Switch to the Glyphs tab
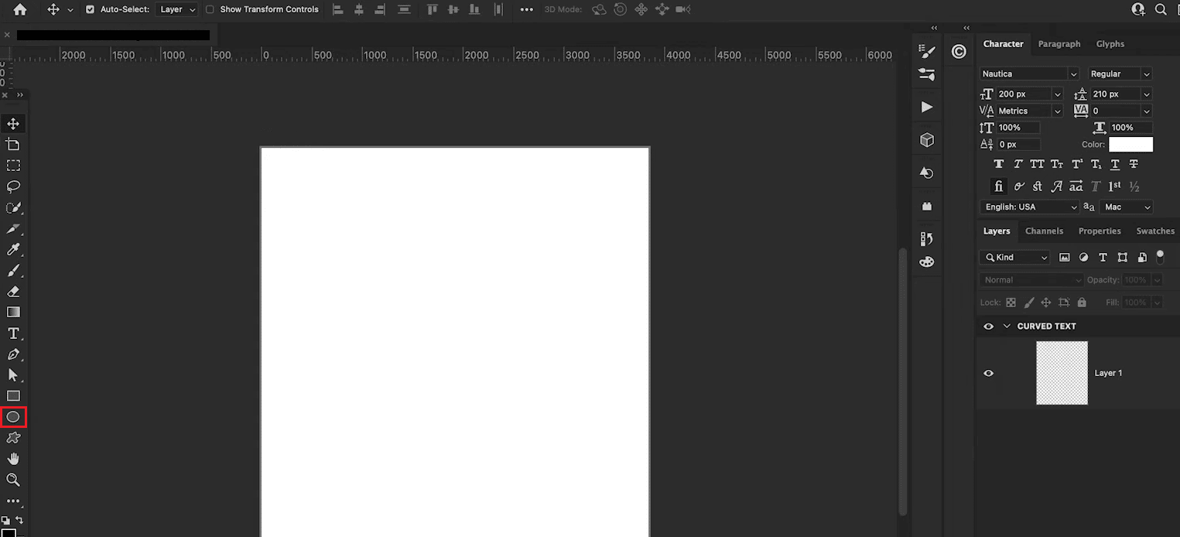The height and width of the screenshot is (537, 1180). (1110, 44)
